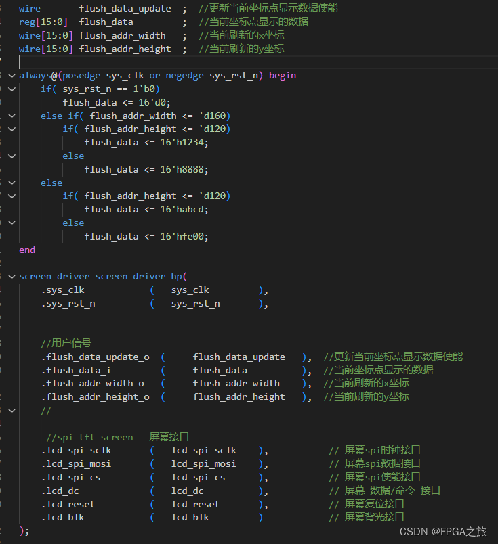
Task: Click the .flush_addr_width_o port
Action: tap(92, 384)
